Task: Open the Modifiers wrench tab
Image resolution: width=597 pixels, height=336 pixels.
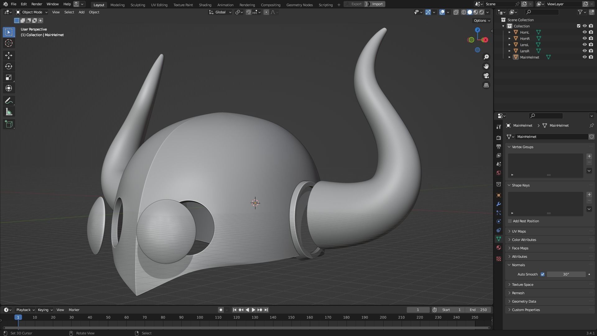Action: [x=499, y=204]
